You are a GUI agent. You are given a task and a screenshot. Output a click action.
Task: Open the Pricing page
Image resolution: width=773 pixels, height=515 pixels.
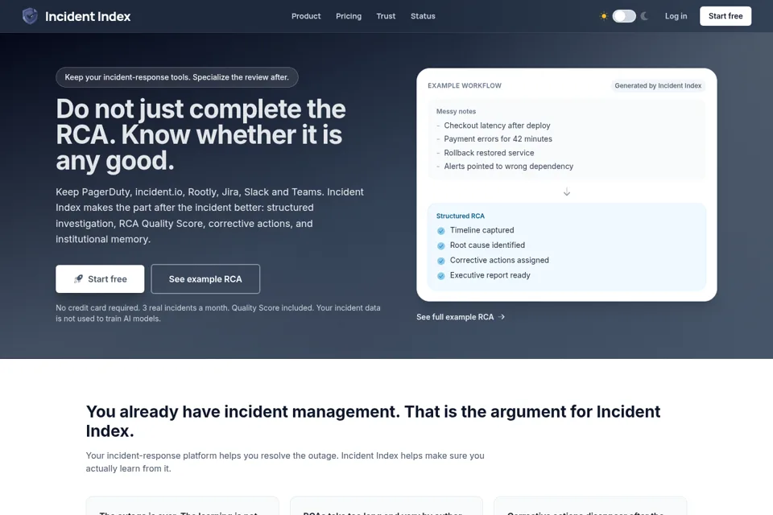(x=349, y=16)
